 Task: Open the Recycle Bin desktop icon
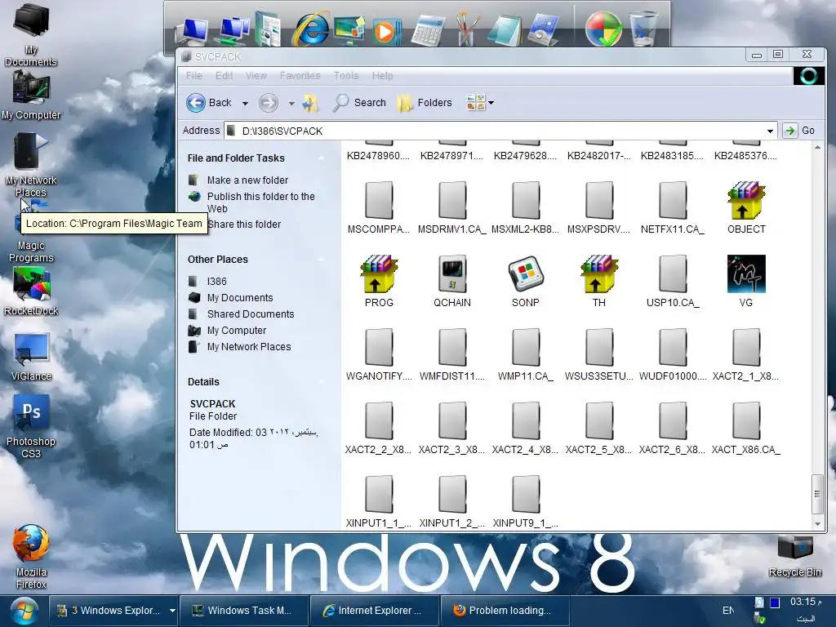(x=794, y=557)
